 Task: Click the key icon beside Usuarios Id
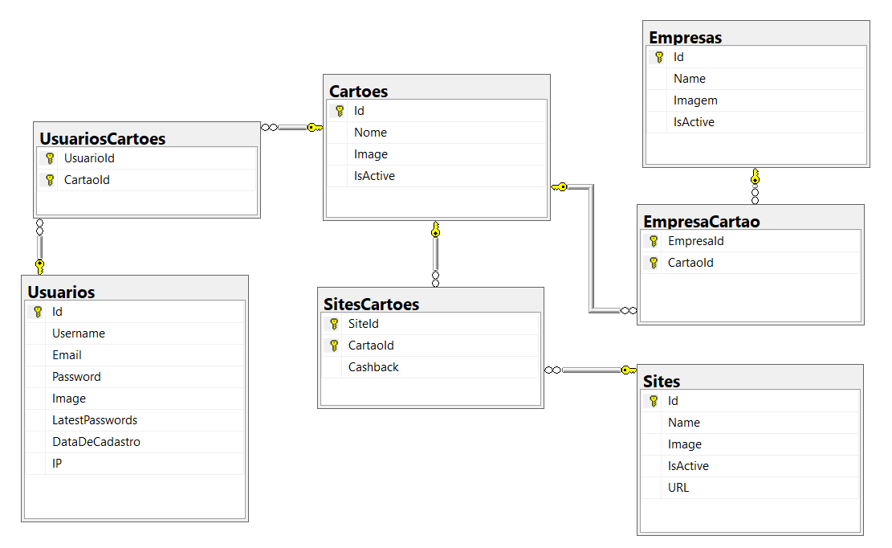(38, 312)
